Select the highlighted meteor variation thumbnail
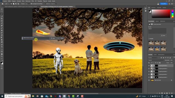This screenshot has width=175, height=98. pyautogui.click(x=157, y=49)
